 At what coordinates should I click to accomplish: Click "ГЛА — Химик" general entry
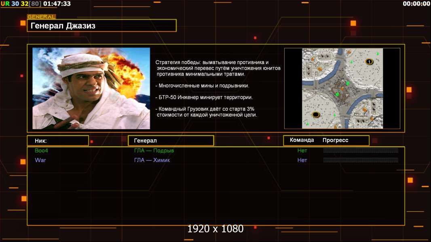(x=152, y=160)
